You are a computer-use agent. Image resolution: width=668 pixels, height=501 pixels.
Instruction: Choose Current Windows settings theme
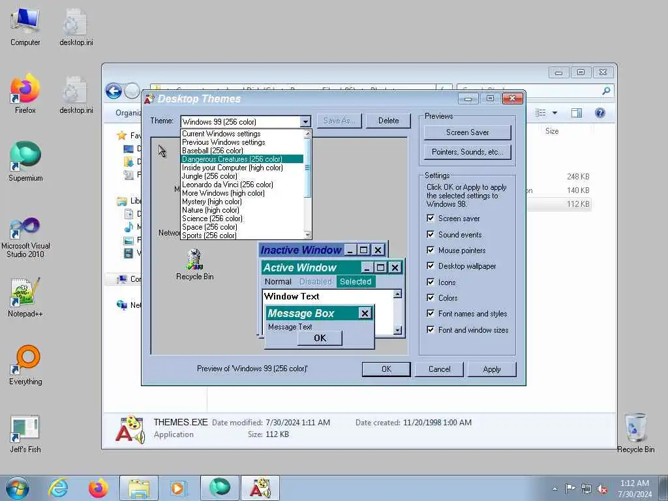click(242, 134)
